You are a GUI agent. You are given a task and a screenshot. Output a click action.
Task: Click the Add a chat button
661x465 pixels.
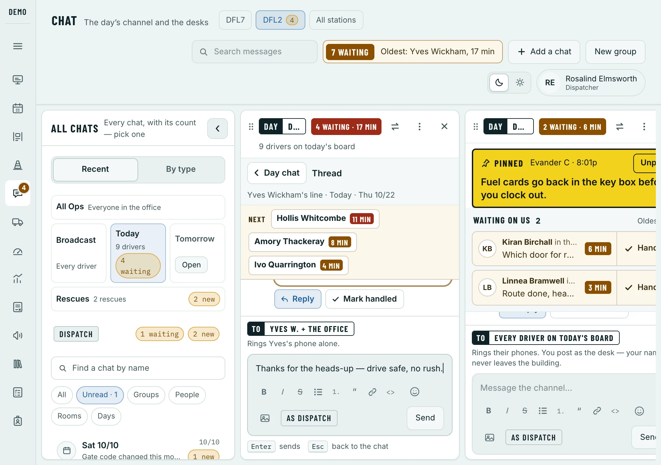[544, 52]
